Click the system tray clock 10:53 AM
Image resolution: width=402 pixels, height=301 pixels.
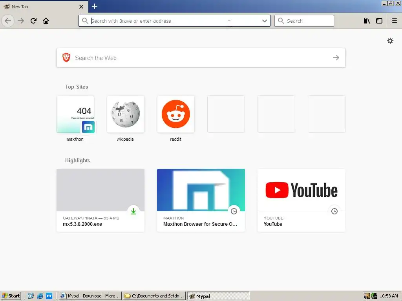pos(389,296)
